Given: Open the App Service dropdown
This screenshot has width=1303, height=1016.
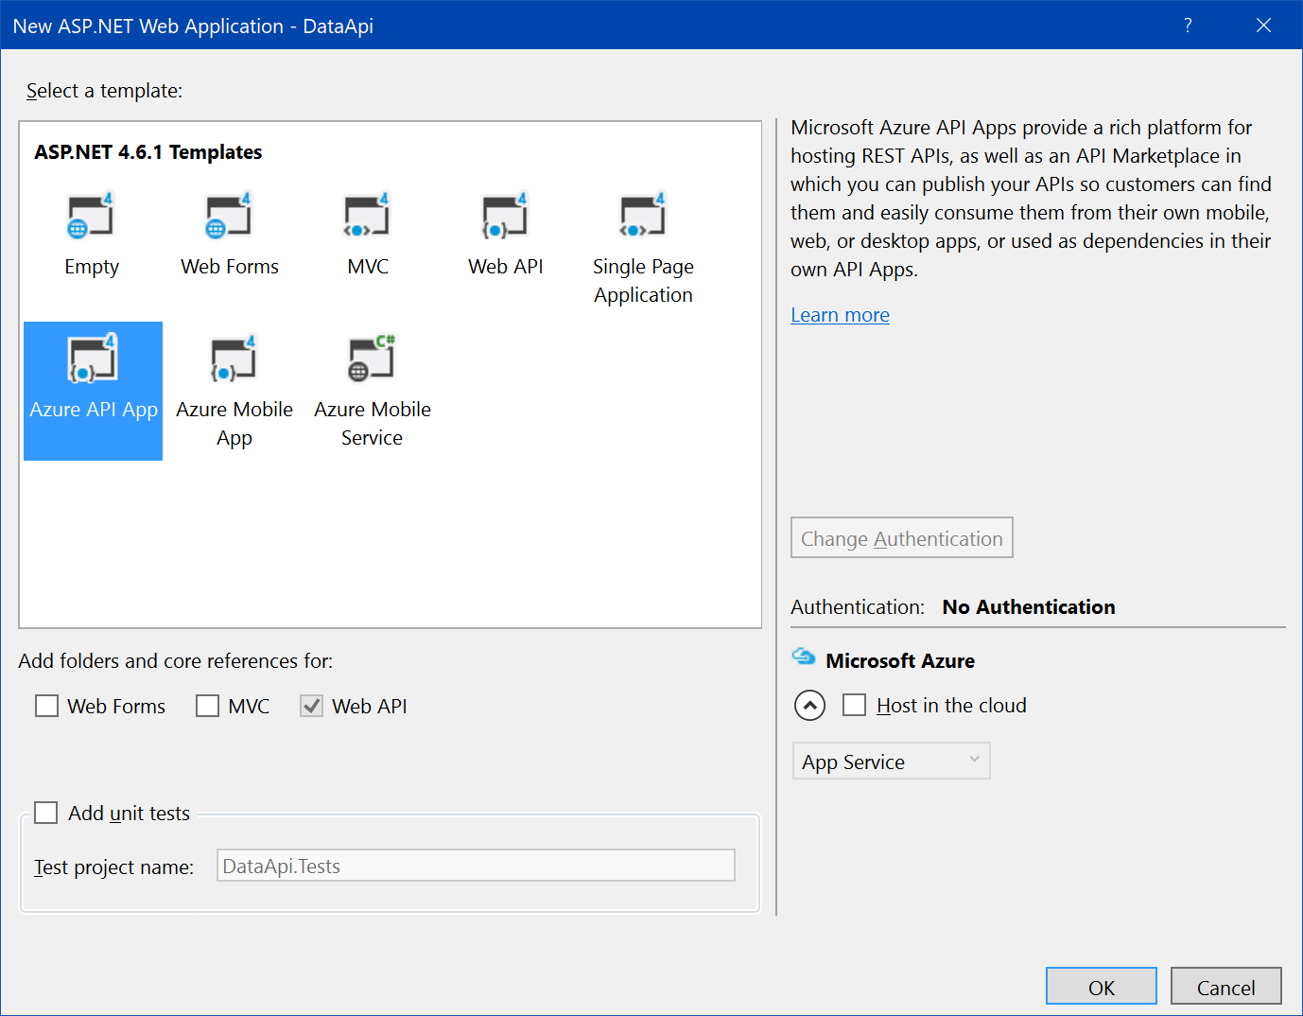Looking at the screenshot, I should point(891,762).
